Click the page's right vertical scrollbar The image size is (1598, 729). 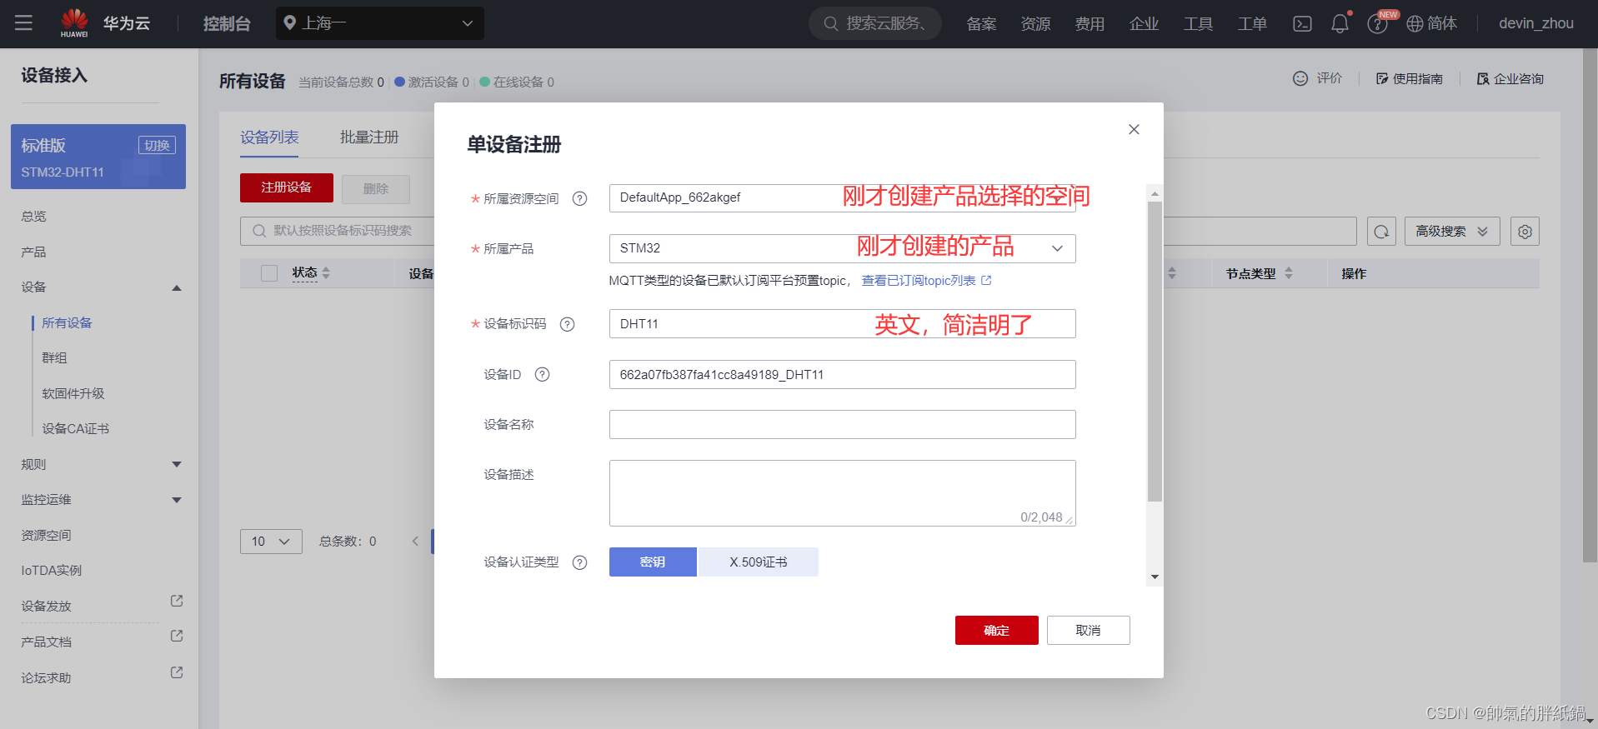click(x=1590, y=305)
